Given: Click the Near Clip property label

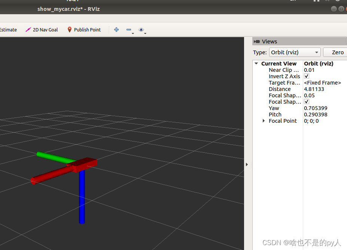Looking at the screenshot, I should pos(284,70).
